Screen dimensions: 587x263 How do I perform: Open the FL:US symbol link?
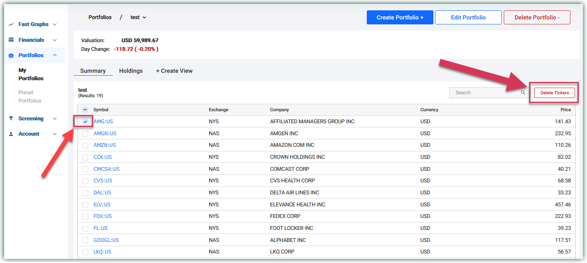[101, 228]
